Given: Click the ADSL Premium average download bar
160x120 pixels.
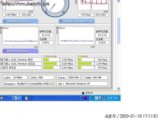Looking at the screenshot, I should [52, 60].
